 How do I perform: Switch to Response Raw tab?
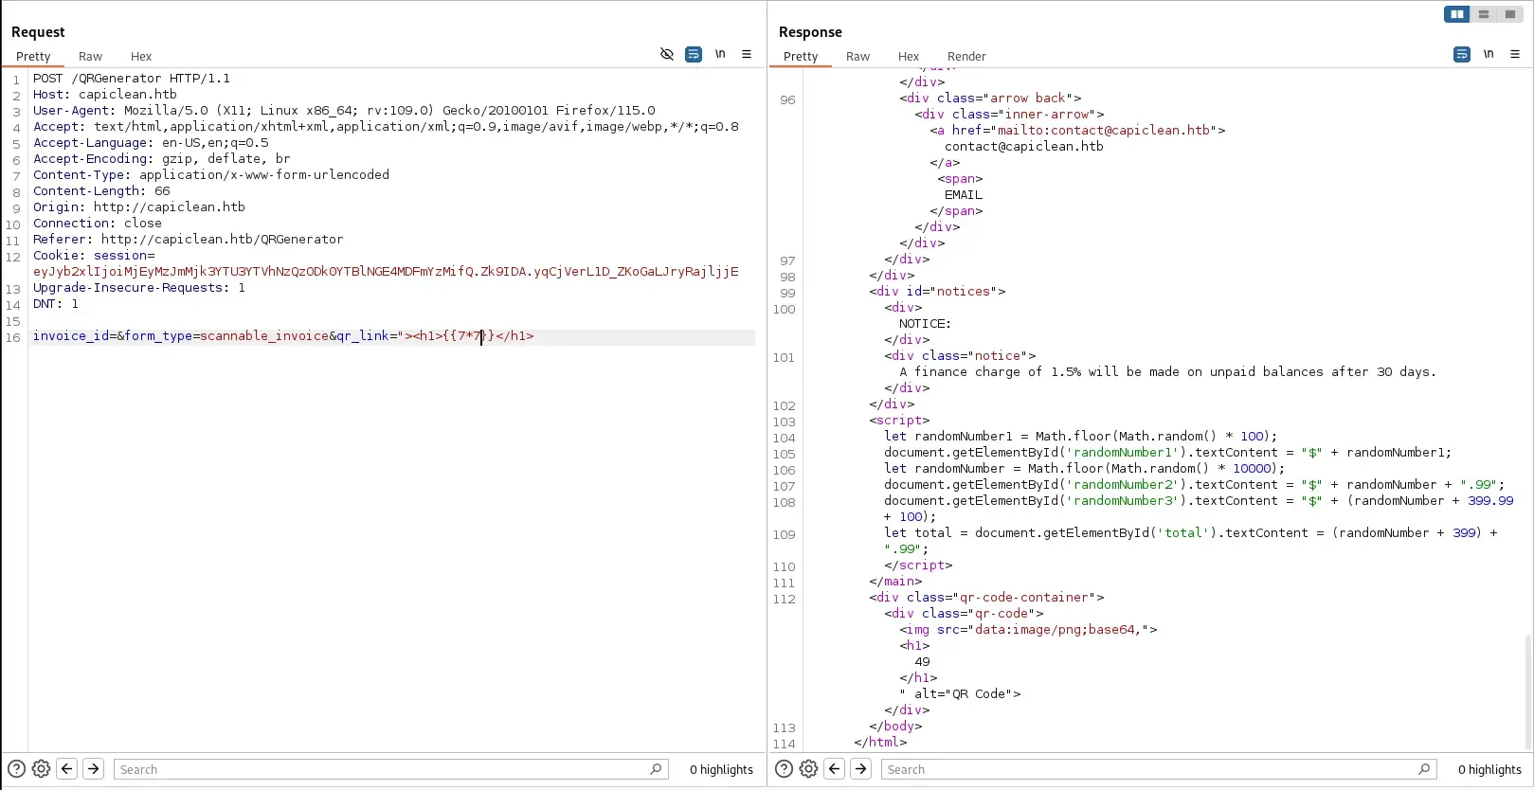(x=857, y=57)
